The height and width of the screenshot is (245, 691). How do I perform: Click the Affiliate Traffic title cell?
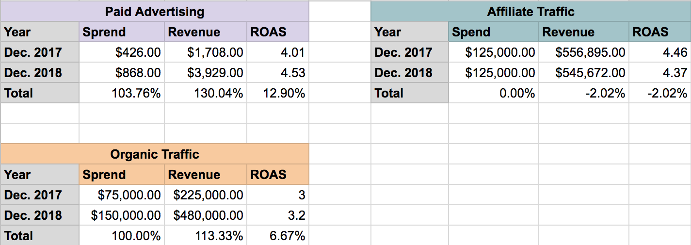point(530,12)
